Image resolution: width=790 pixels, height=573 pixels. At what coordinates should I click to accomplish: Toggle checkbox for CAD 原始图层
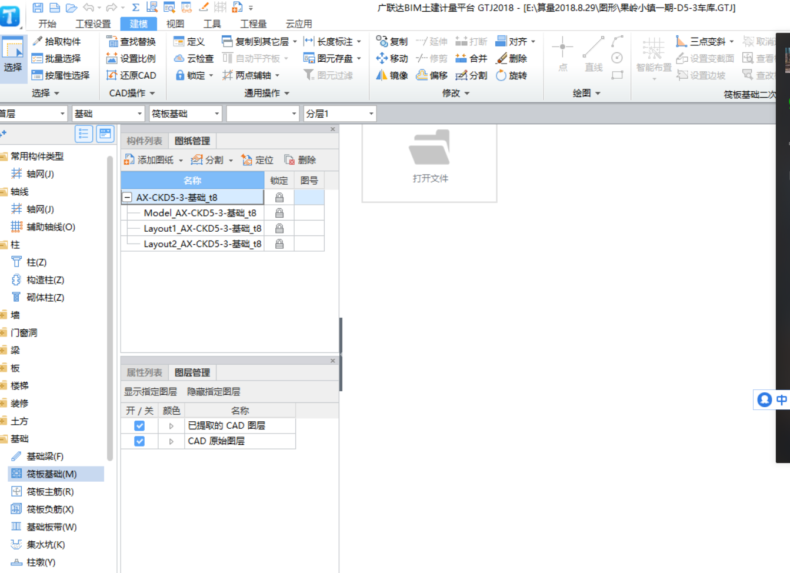pos(139,441)
